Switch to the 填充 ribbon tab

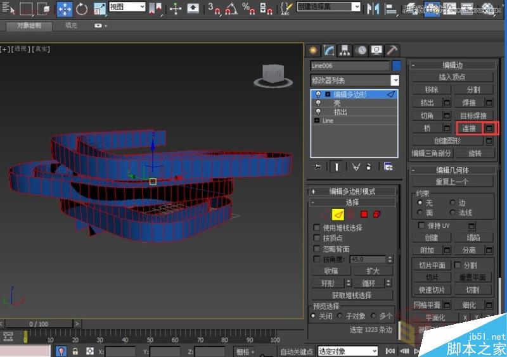click(71, 26)
